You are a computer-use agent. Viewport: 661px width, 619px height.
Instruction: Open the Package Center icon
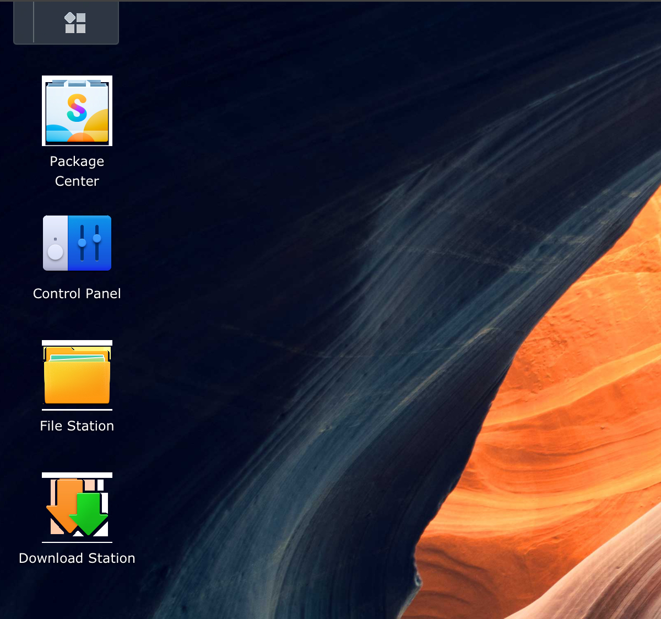tap(77, 111)
